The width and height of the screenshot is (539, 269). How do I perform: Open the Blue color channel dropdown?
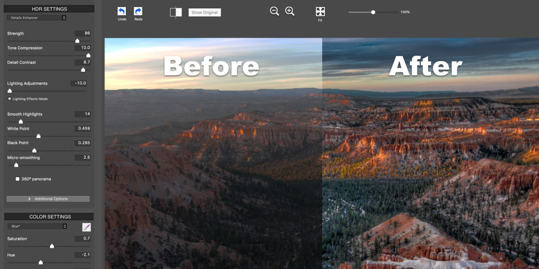[x=37, y=226]
